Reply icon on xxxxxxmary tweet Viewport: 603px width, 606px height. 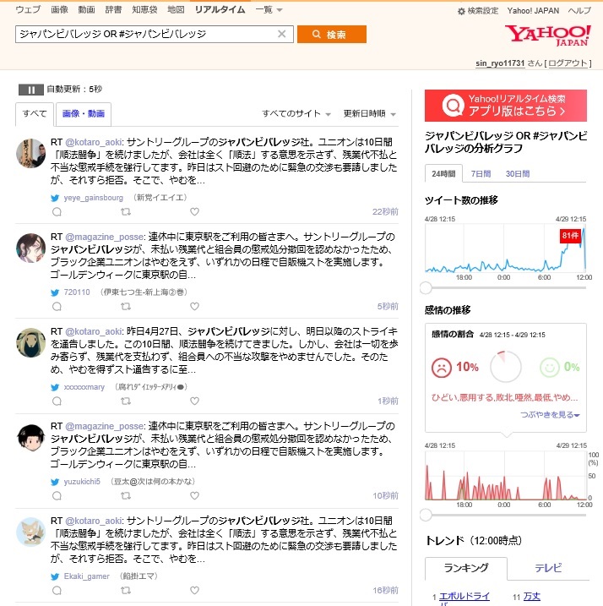tap(57, 401)
